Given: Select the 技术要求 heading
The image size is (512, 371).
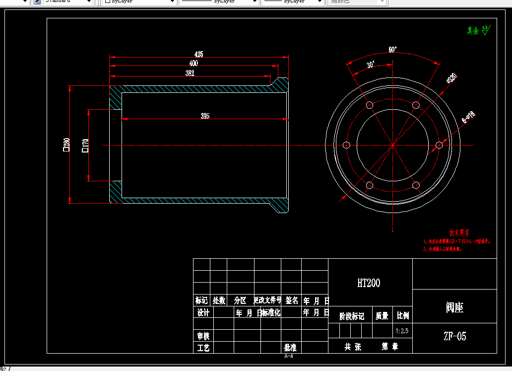Looking at the screenshot, I should tap(459, 233).
